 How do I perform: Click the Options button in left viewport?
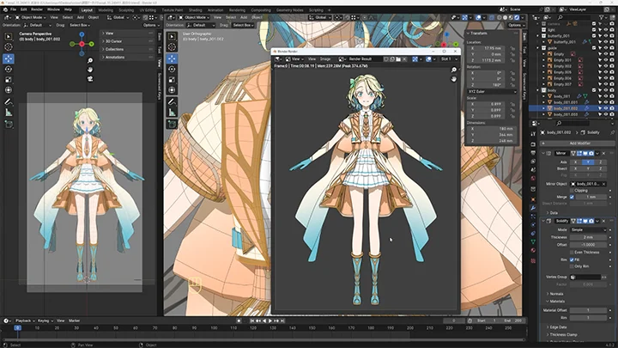[149, 25]
